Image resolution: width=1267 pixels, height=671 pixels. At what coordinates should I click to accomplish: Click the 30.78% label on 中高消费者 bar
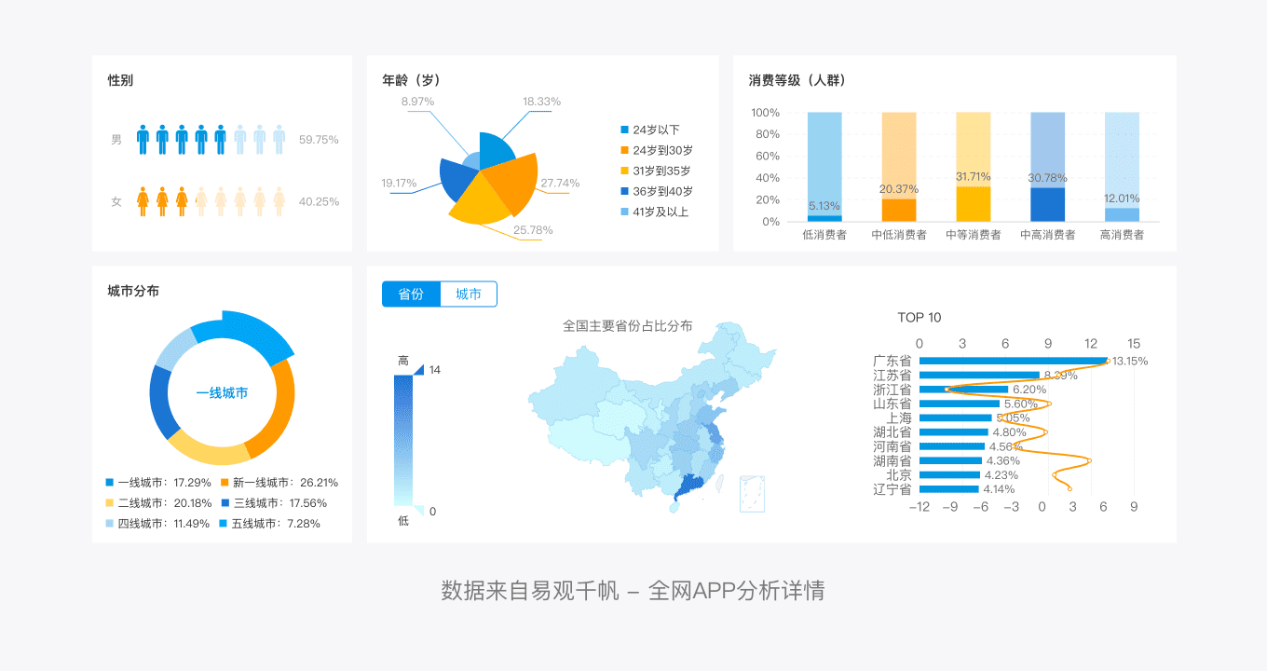[1047, 178]
